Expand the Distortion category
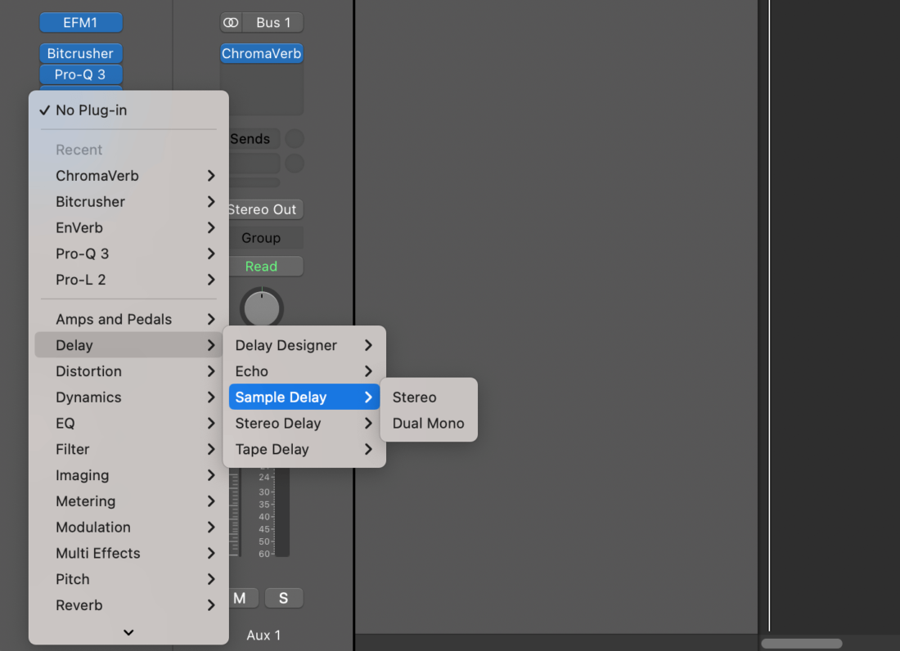The height and width of the screenshot is (651, 900). coord(128,371)
